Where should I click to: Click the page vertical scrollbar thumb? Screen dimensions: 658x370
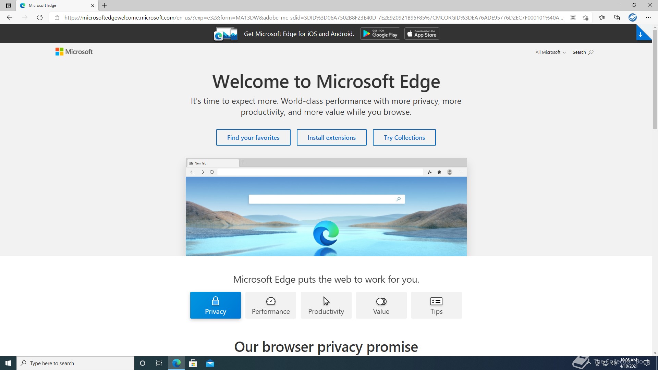tap(655, 79)
